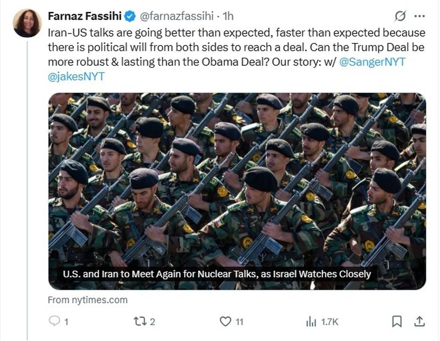Open the @SangerNYT mention
The height and width of the screenshot is (341, 440).
pyautogui.click(x=372, y=62)
